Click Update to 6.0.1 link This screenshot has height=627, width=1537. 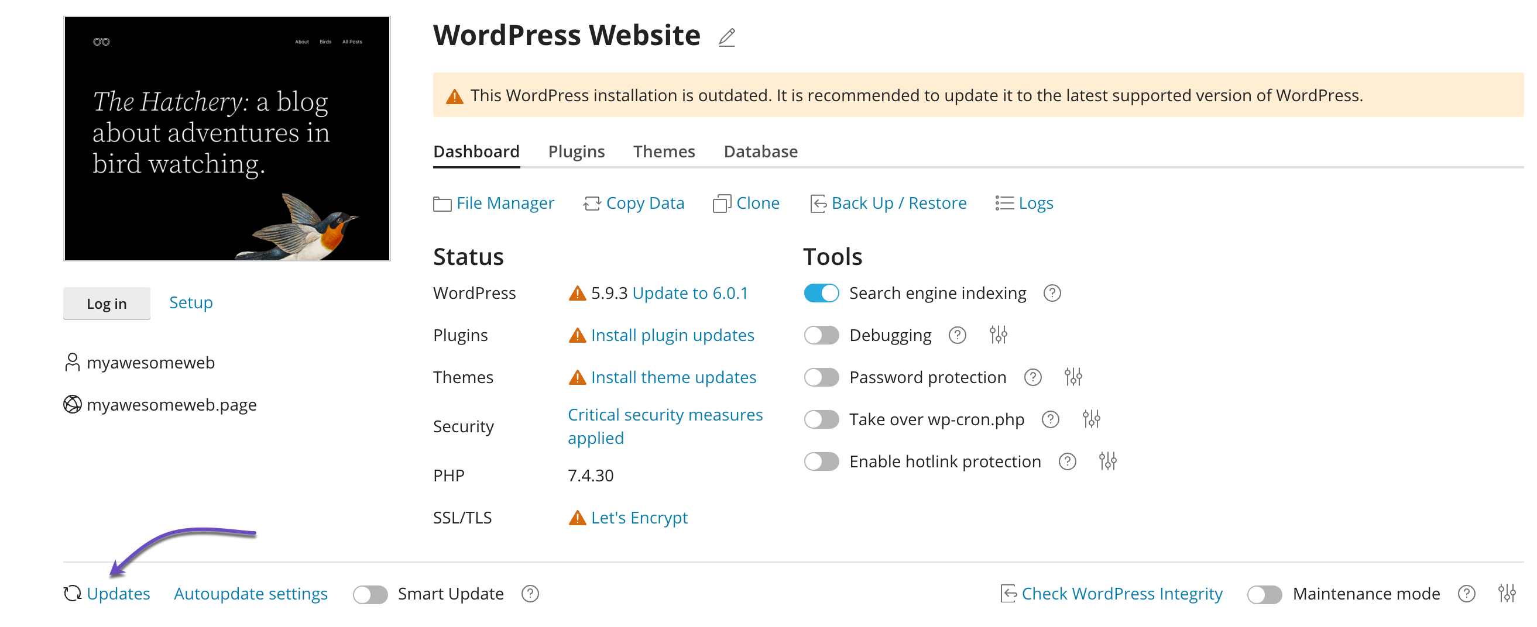pos(689,293)
